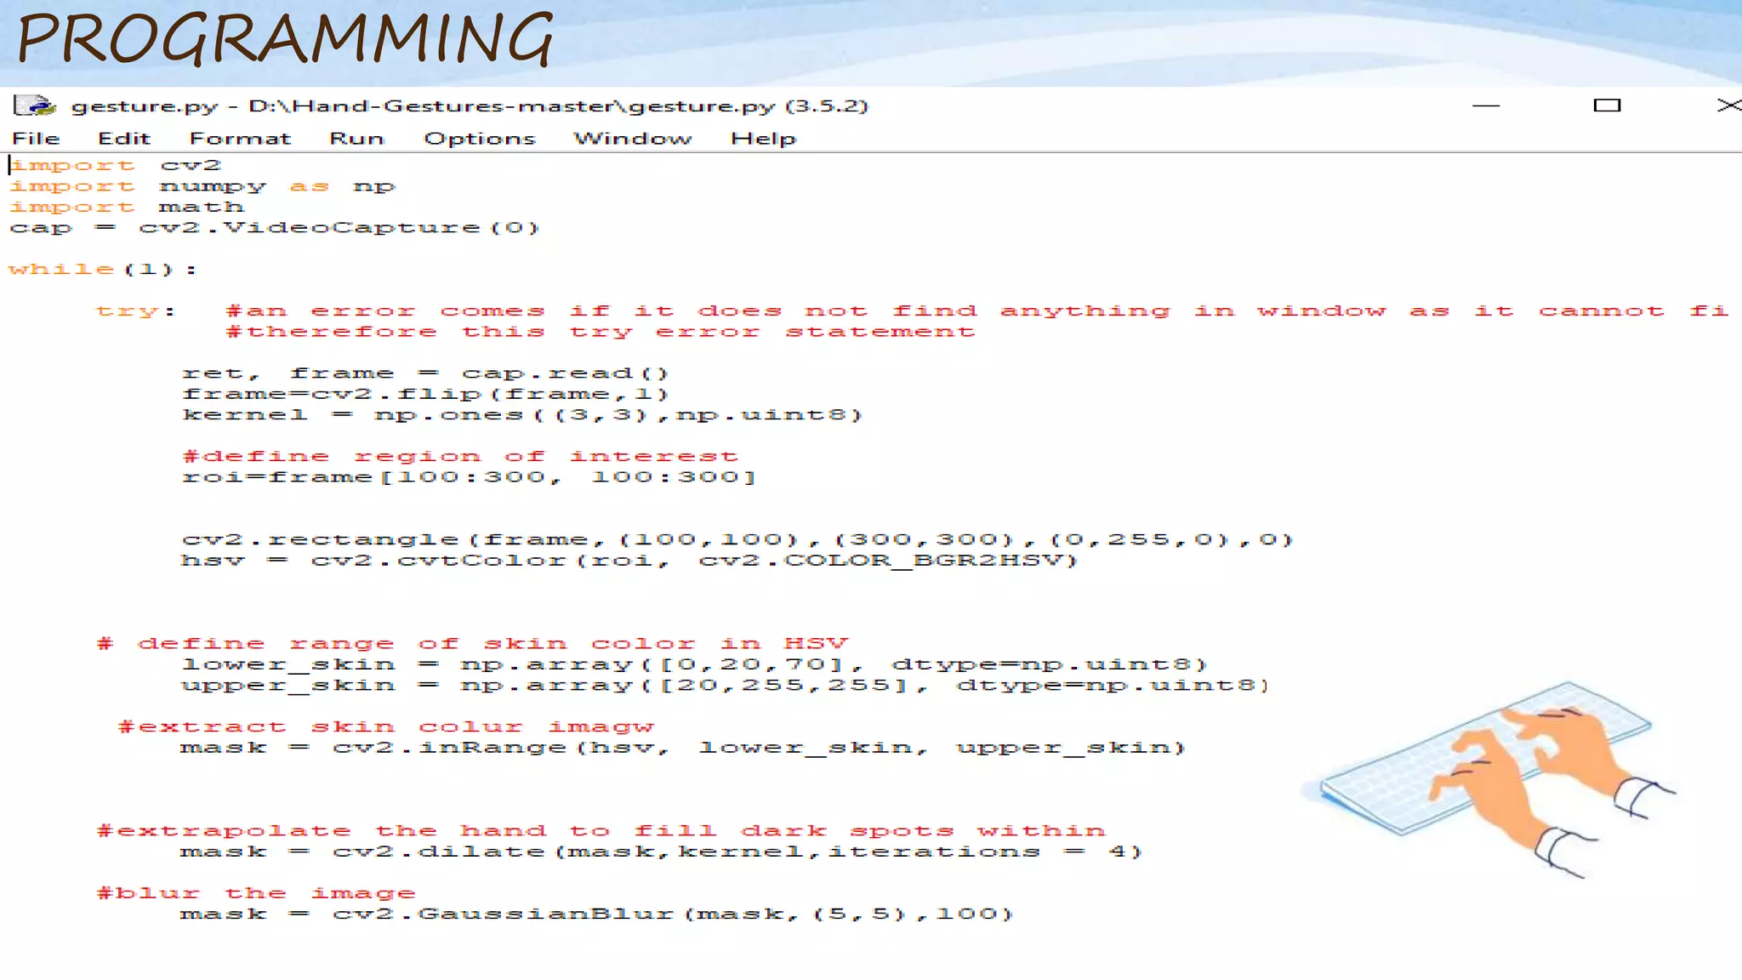The image size is (1742, 980).
Task: Open the Options menu
Action: (x=480, y=139)
